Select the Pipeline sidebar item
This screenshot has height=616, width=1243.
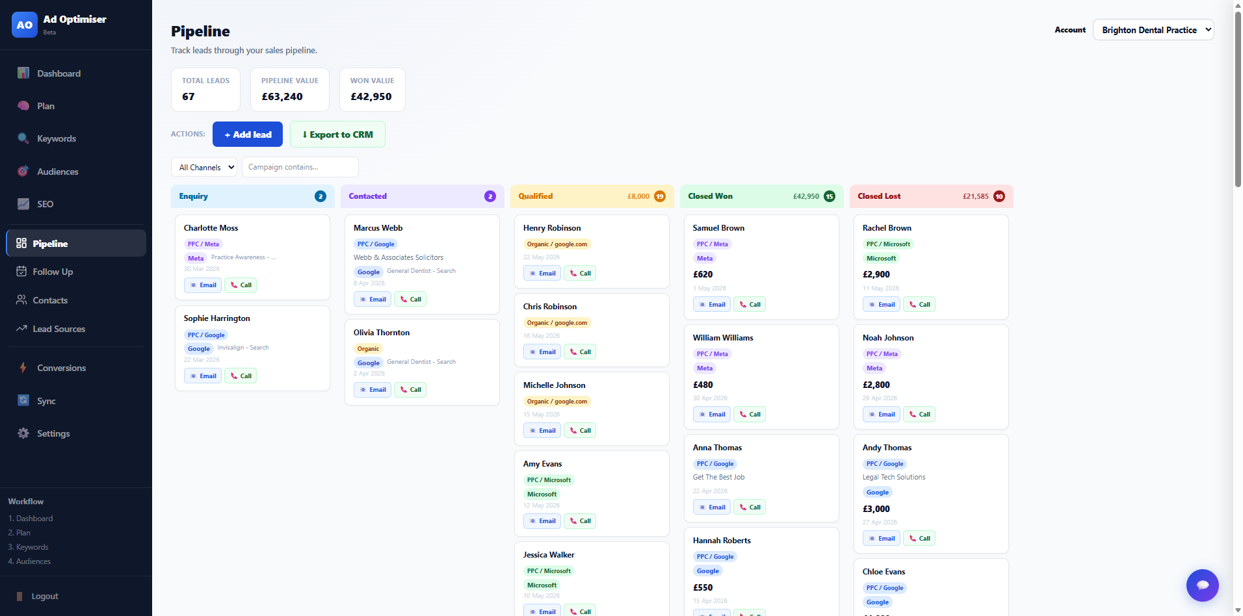(76, 243)
